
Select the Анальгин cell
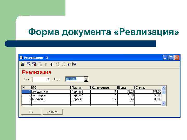pyautogui.click(x=51, y=99)
